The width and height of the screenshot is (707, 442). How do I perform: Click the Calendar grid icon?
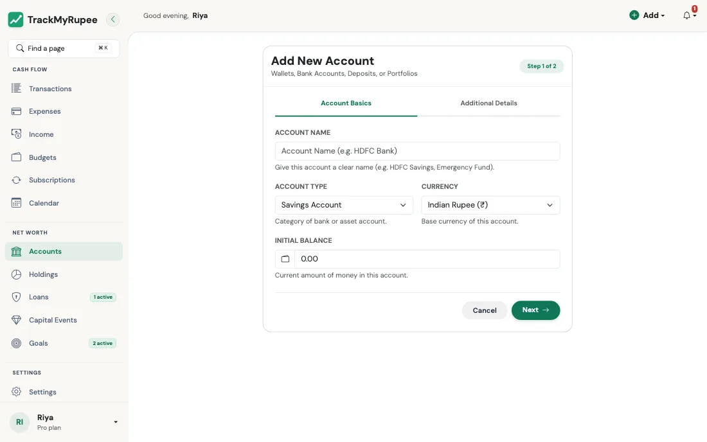point(16,203)
